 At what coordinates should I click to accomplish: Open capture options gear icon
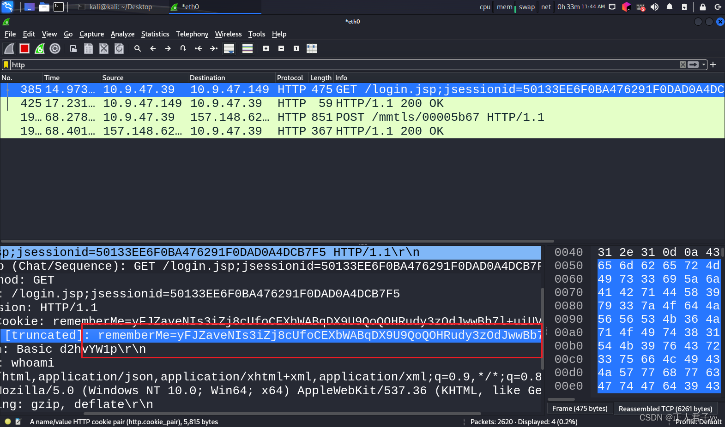(55, 48)
